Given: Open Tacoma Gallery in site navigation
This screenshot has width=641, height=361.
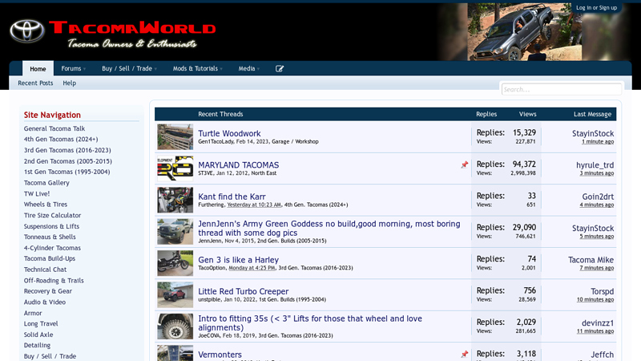Looking at the screenshot, I should (x=46, y=183).
